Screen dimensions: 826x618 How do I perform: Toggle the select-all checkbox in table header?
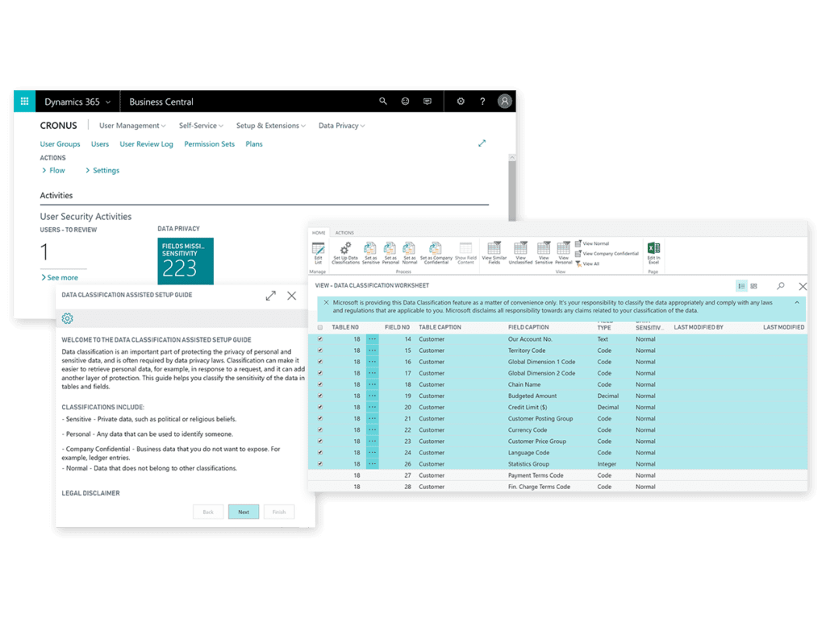pos(319,327)
